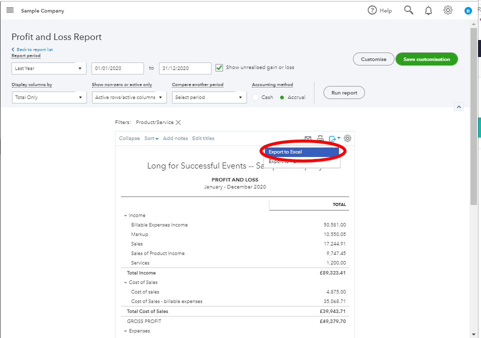Remove the Product/Service filter with X

pyautogui.click(x=178, y=122)
